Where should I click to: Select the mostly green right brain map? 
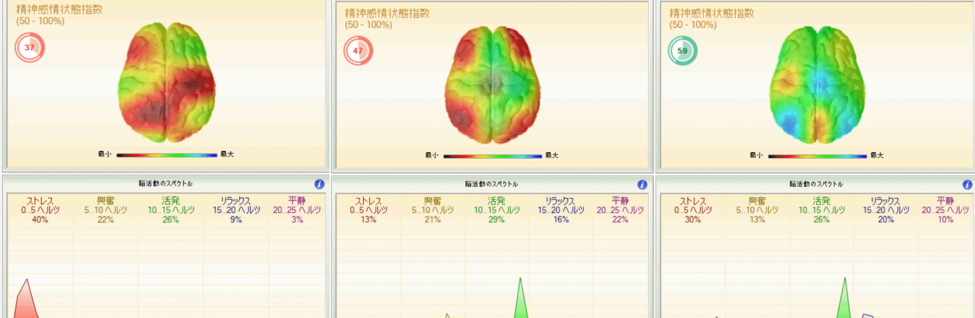tap(817, 85)
